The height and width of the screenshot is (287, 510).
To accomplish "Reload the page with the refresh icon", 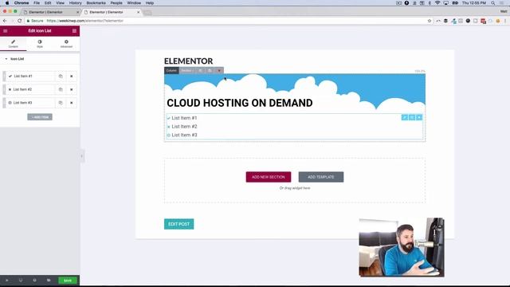I will 19,21.
